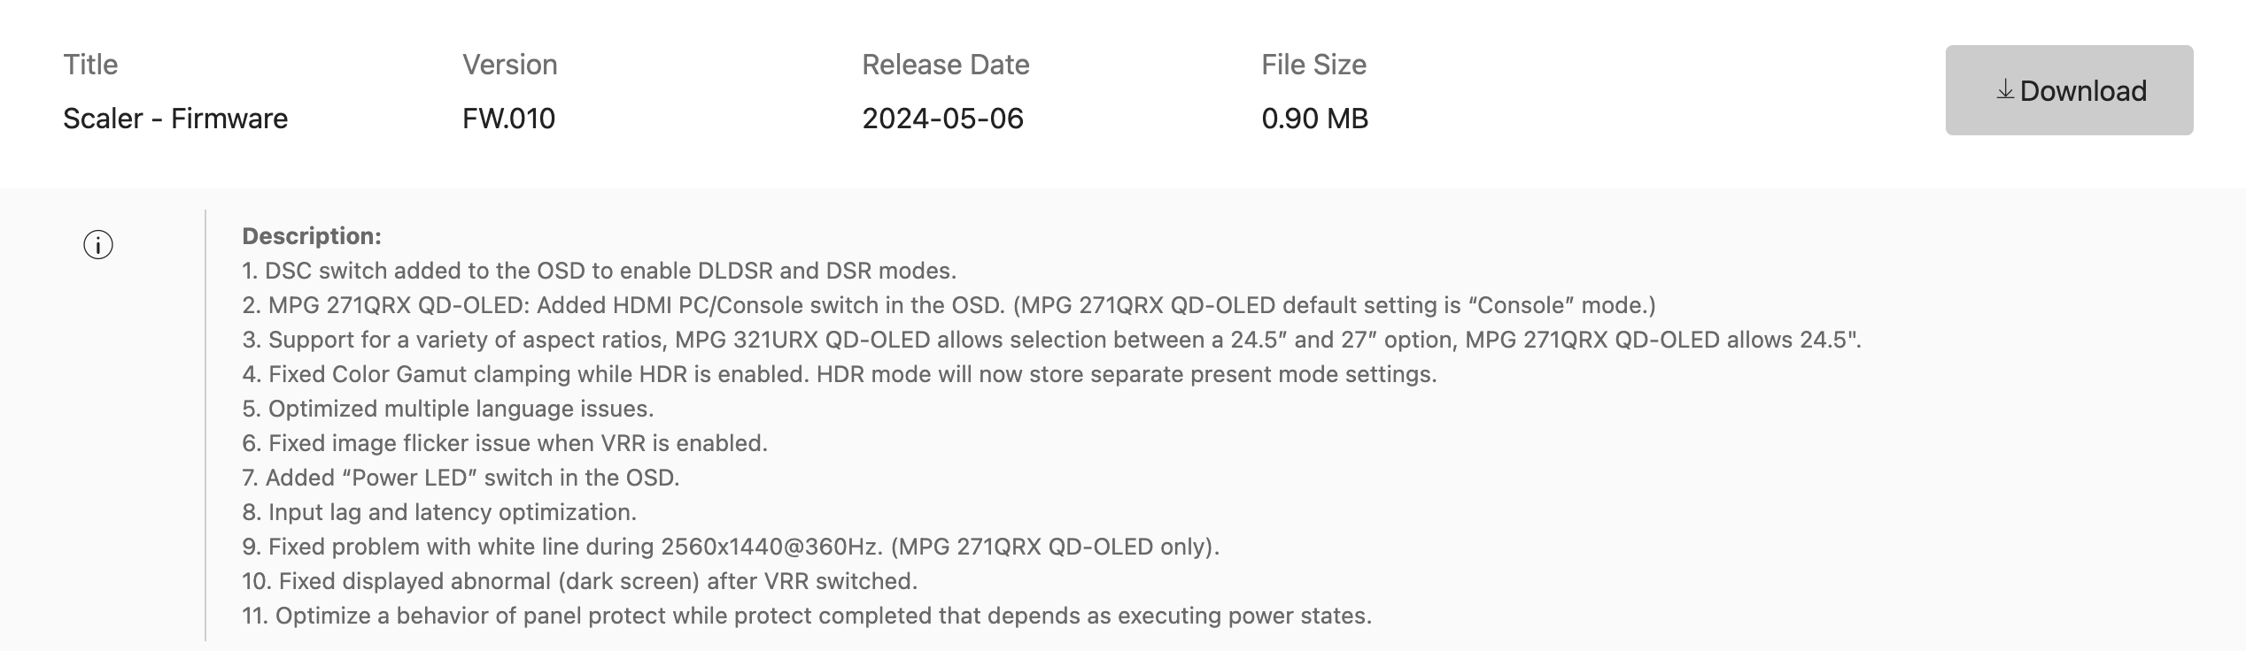Screen dimensions: 2246x651
Task: Select the Release Date column label
Action: coord(946,65)
